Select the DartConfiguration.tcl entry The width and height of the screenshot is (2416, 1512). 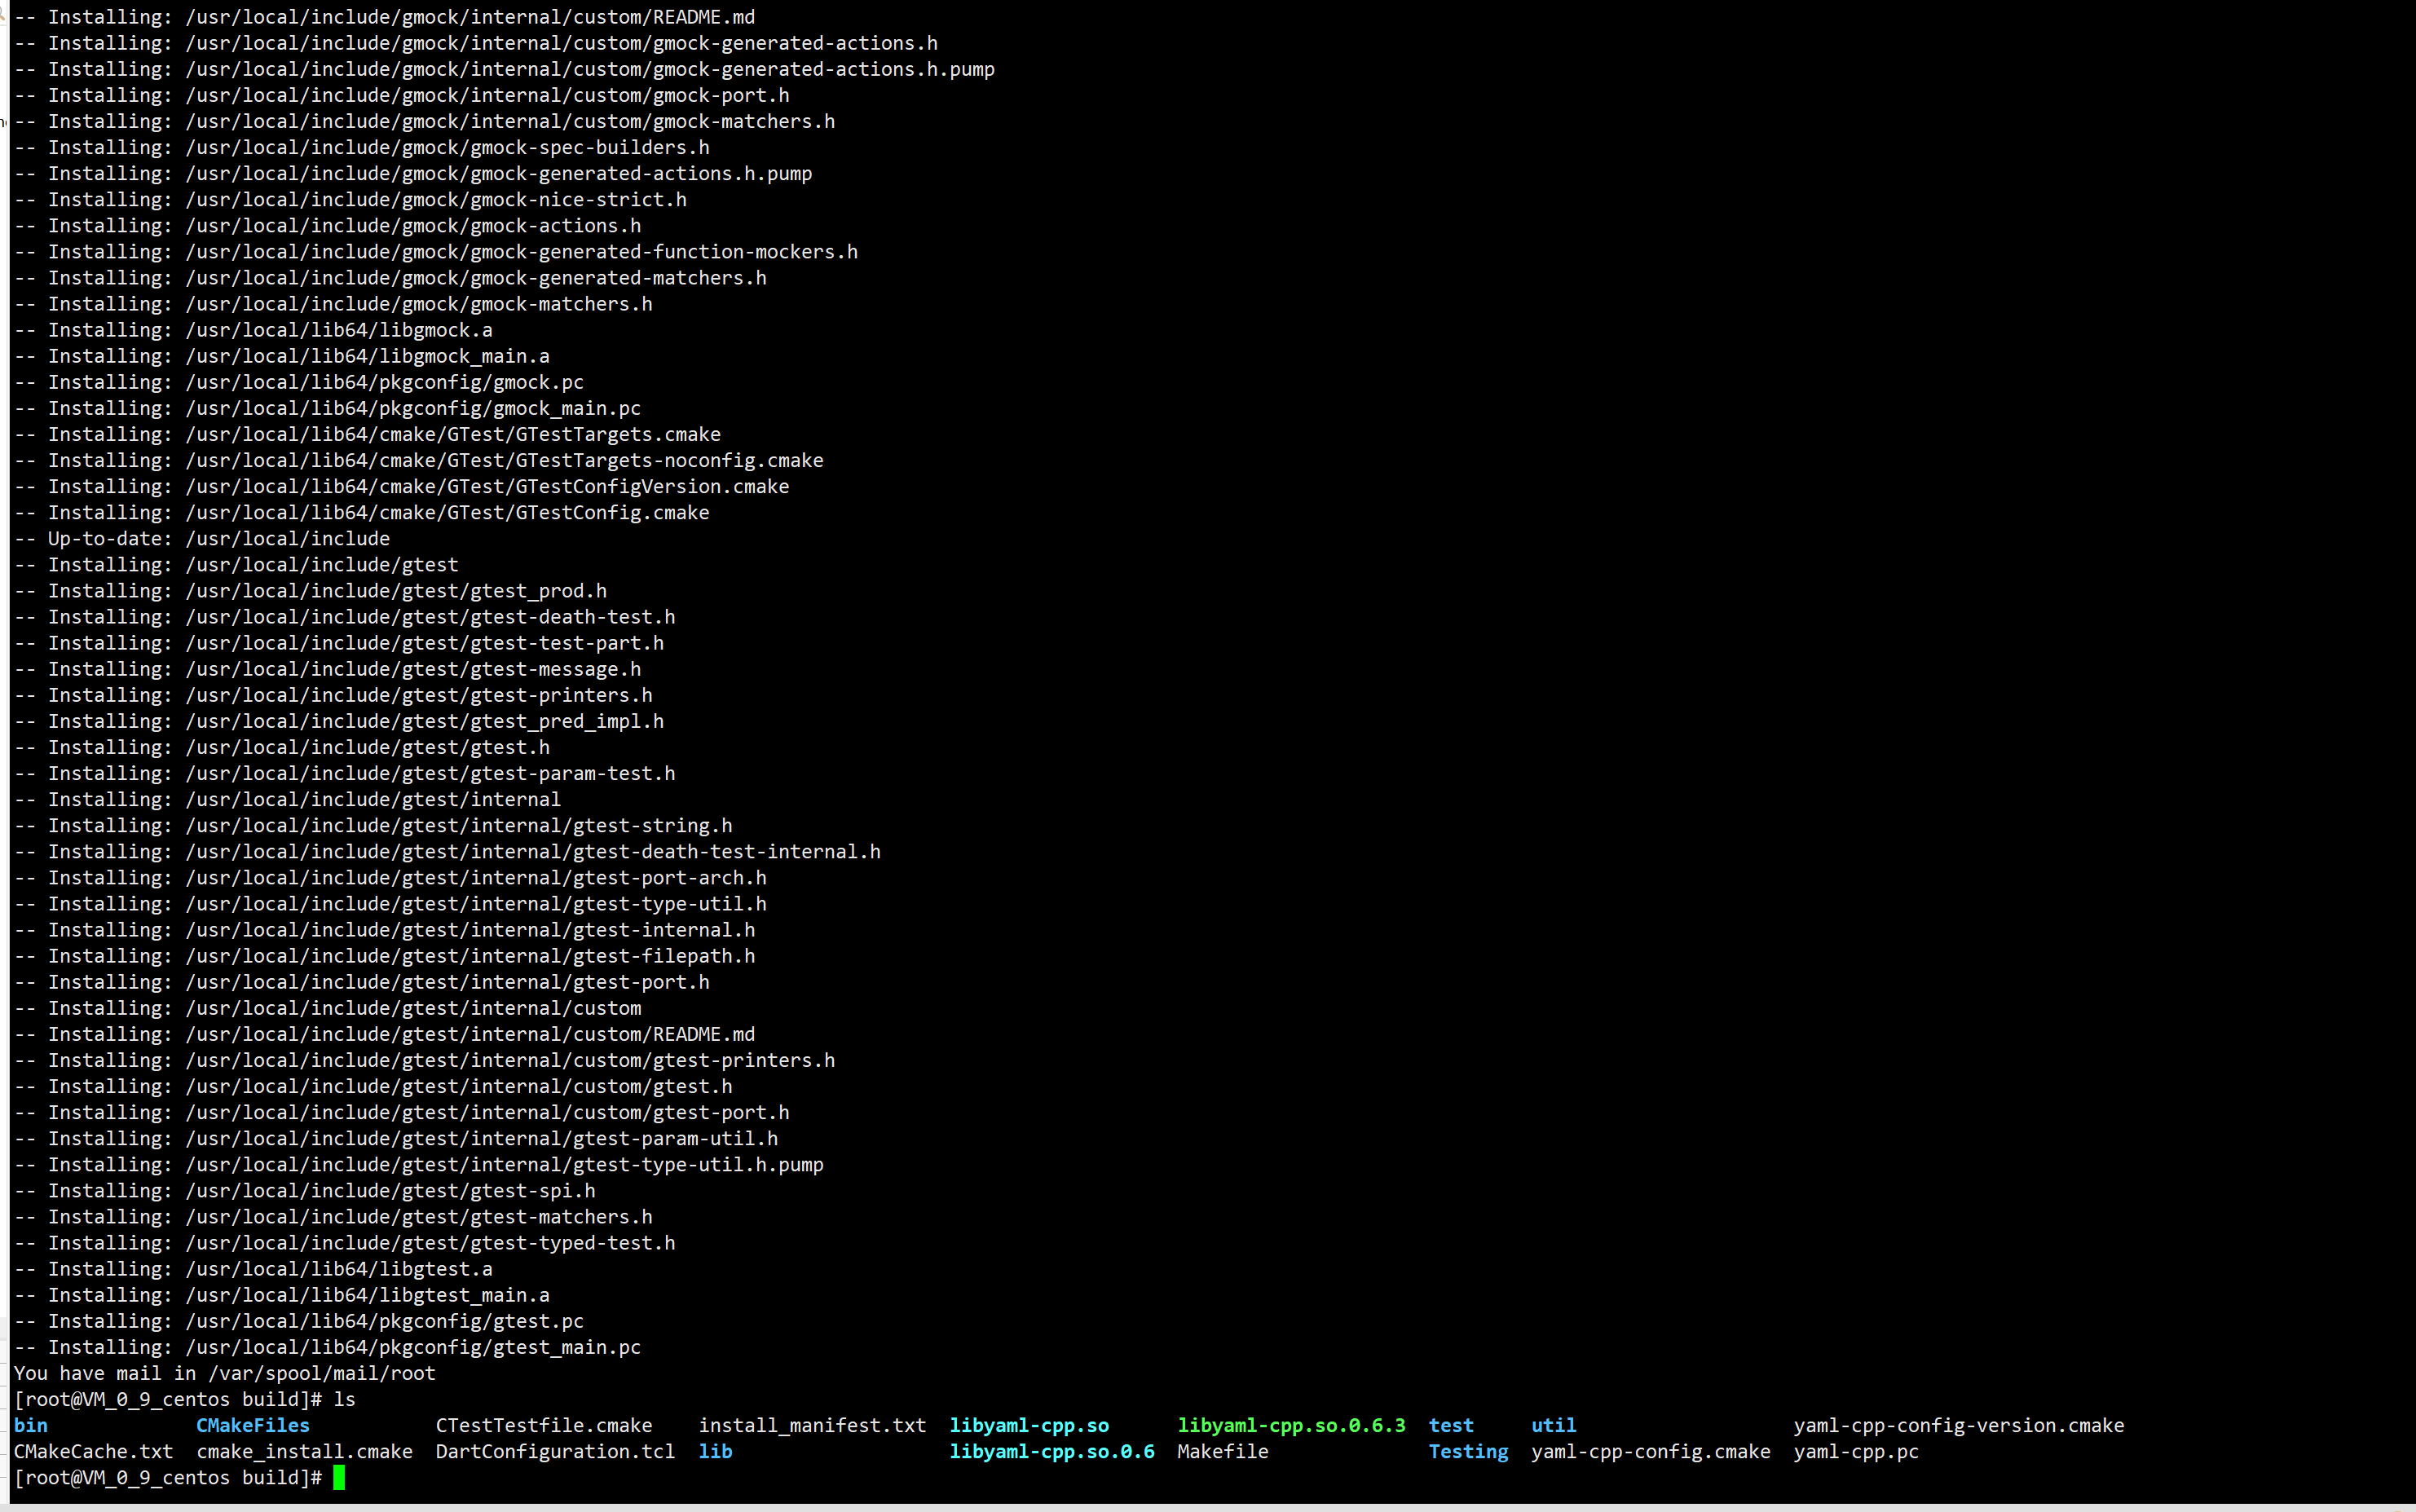pyautogui.click(x=554, y=1451)
